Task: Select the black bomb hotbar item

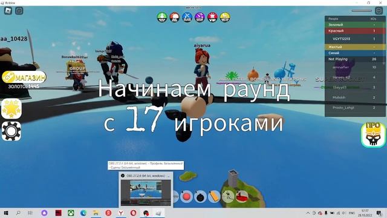Action: [x=200, y=197]
